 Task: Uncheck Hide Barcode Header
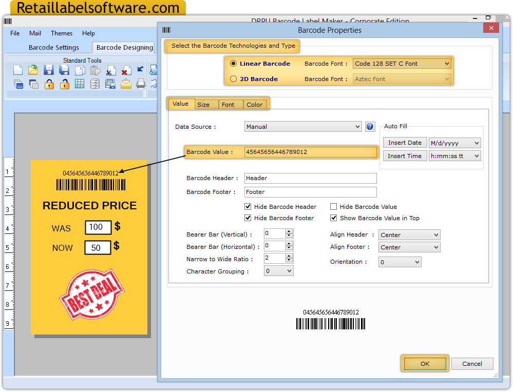coord(247,207)
